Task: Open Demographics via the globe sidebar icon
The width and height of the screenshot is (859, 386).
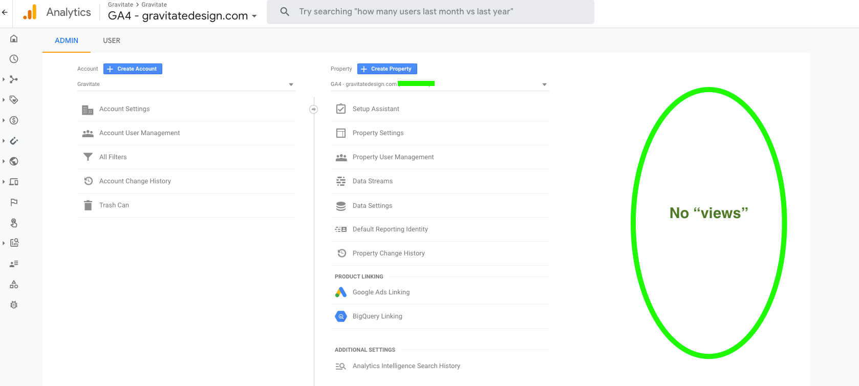Action: click(14, 161)
